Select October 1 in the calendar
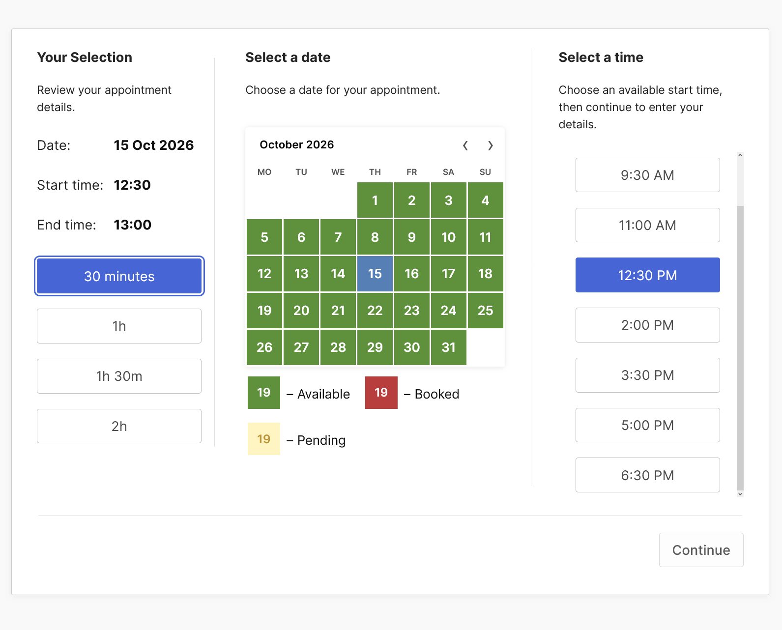 (x=375, y=200)
